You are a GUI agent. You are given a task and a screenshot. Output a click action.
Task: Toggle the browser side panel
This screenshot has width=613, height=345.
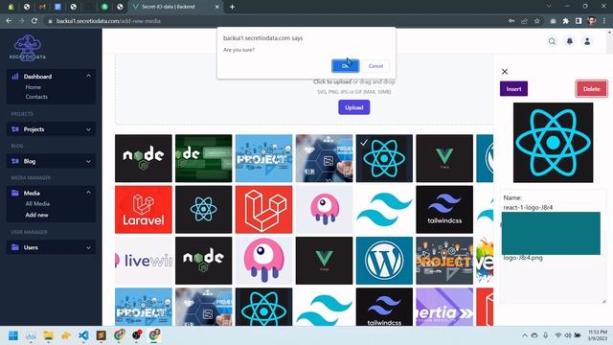[x=579, y=21]
